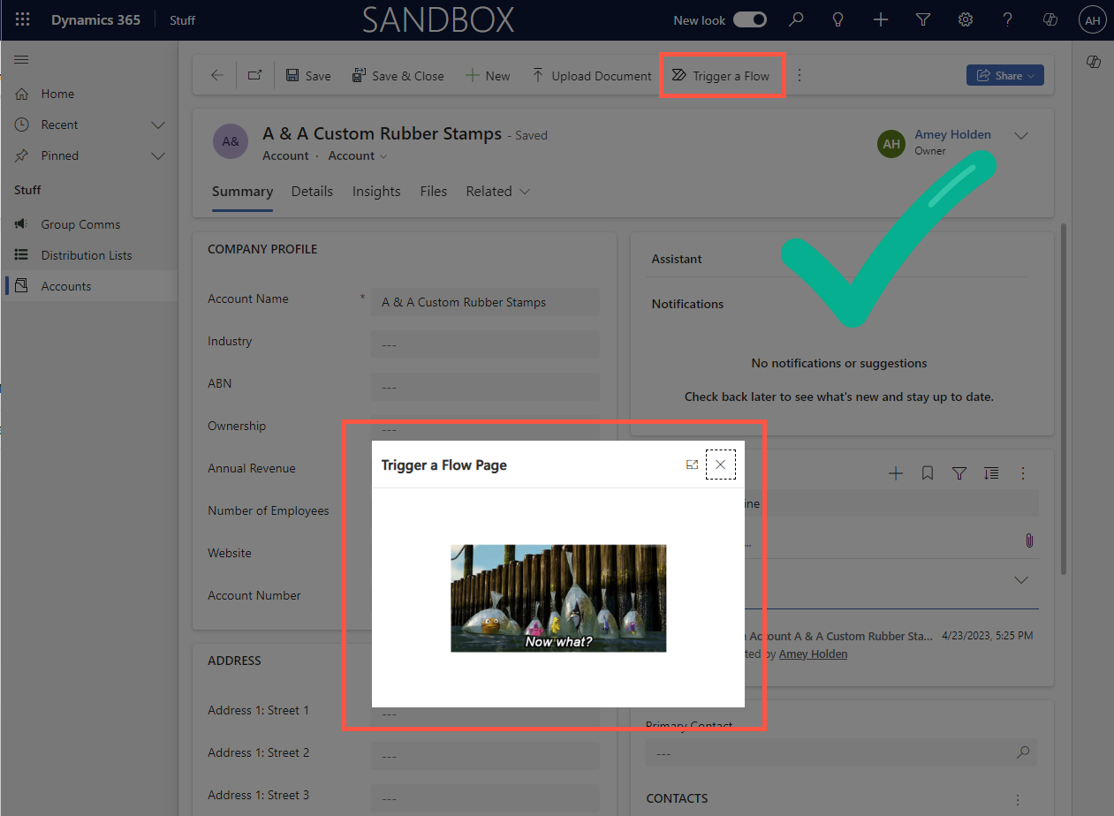Viewport: 1114px width, 816px height.
Task: Open owner Amey Holden's record link
Action: pos(953,134)
